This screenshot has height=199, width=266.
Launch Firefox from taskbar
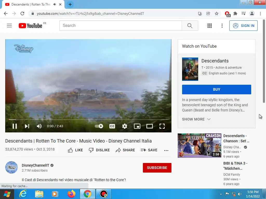point(71,194)
